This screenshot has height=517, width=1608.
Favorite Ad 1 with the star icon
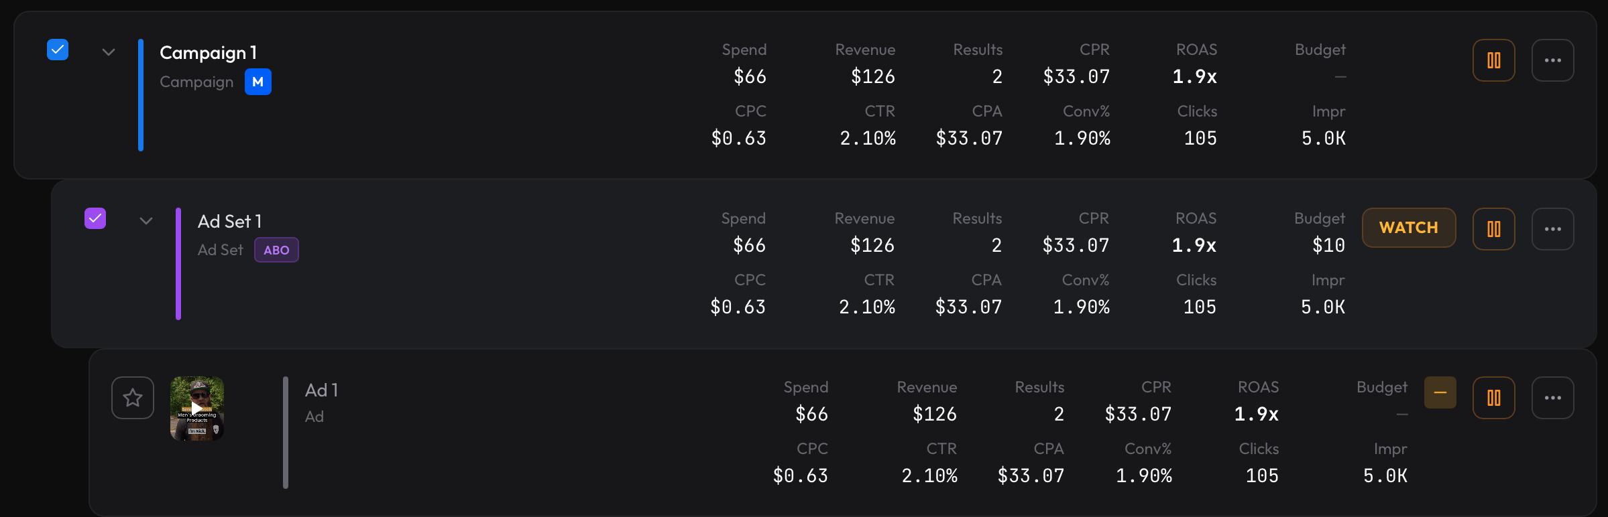(133, 398)
